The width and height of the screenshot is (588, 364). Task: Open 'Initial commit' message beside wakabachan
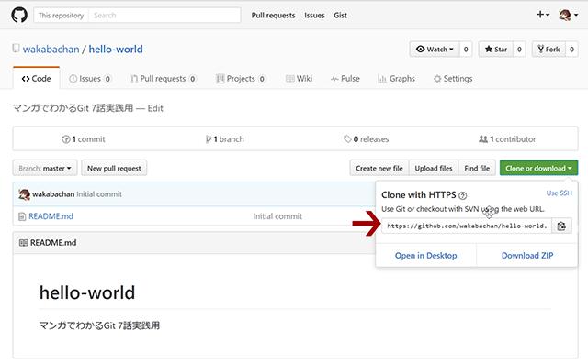point(99,194)
